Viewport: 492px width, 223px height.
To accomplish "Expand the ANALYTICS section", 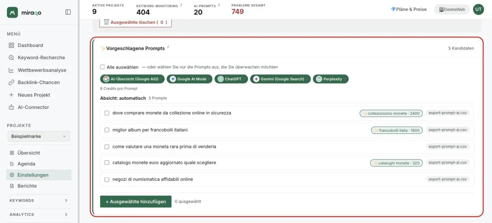I will (x=39, y=214).
